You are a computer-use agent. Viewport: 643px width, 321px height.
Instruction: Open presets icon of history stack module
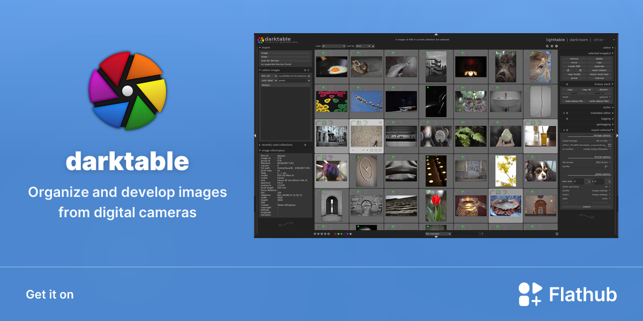click(x=567, y=84)
